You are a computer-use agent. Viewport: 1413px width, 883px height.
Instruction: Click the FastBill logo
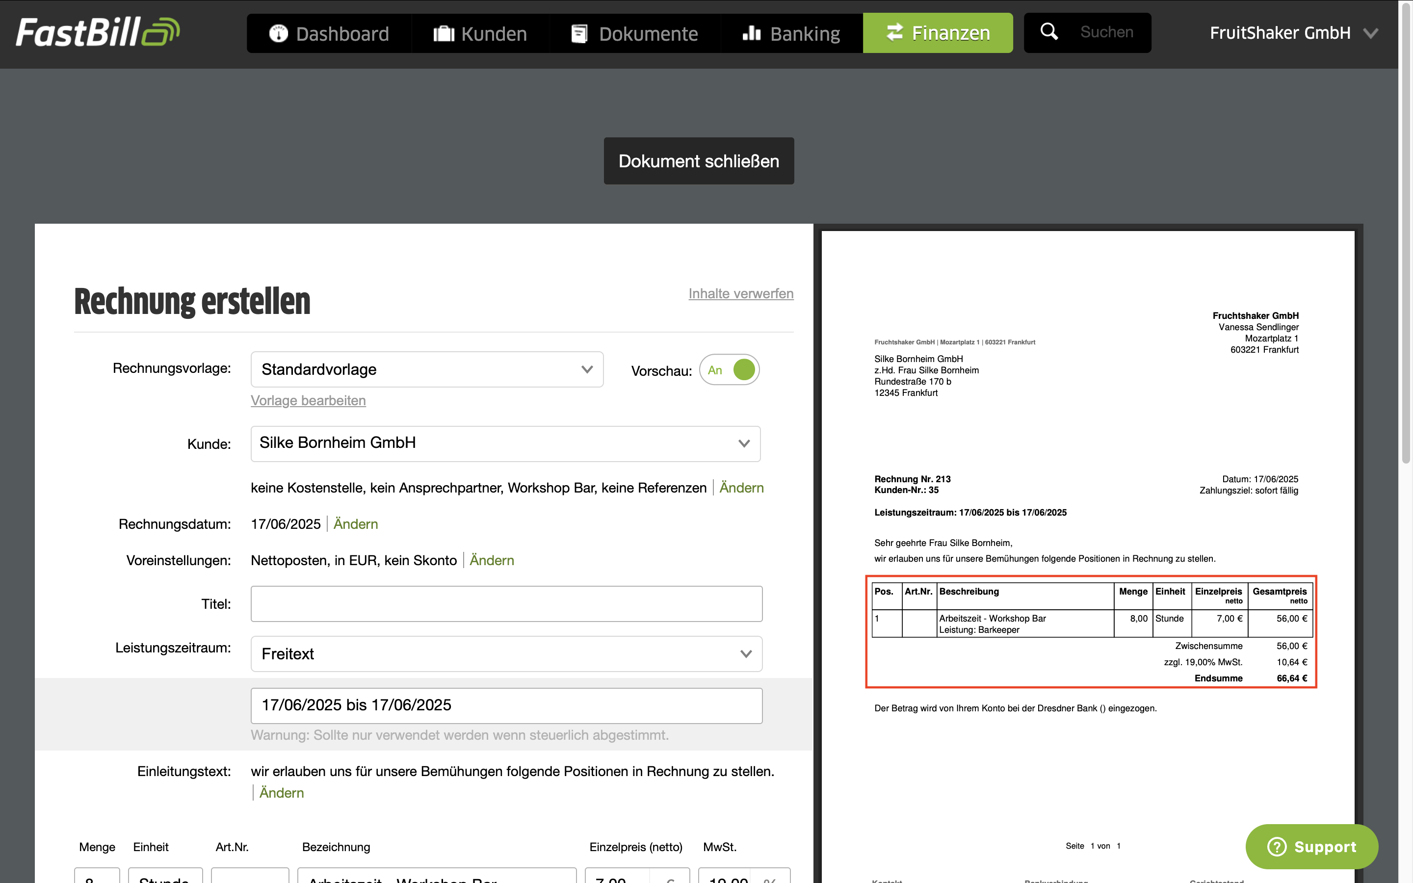pyautogui.click(x=98, y=32)
